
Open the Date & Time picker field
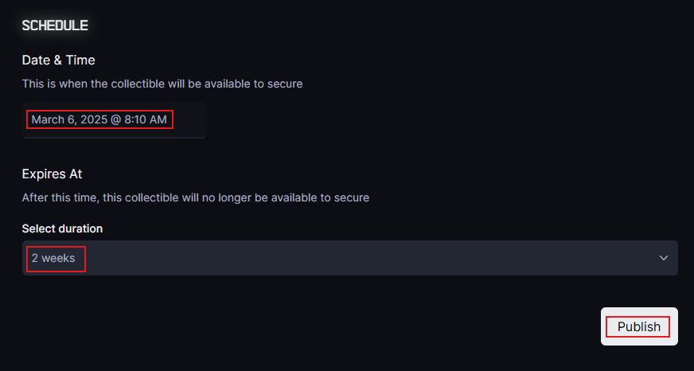(x=114, y=120)
